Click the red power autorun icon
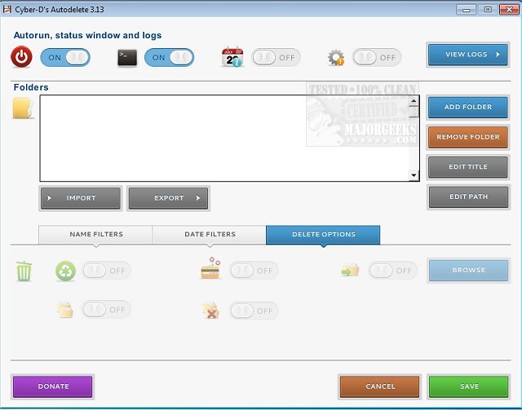The width and height of the screenshot is (522, 410). coord(21,56)
